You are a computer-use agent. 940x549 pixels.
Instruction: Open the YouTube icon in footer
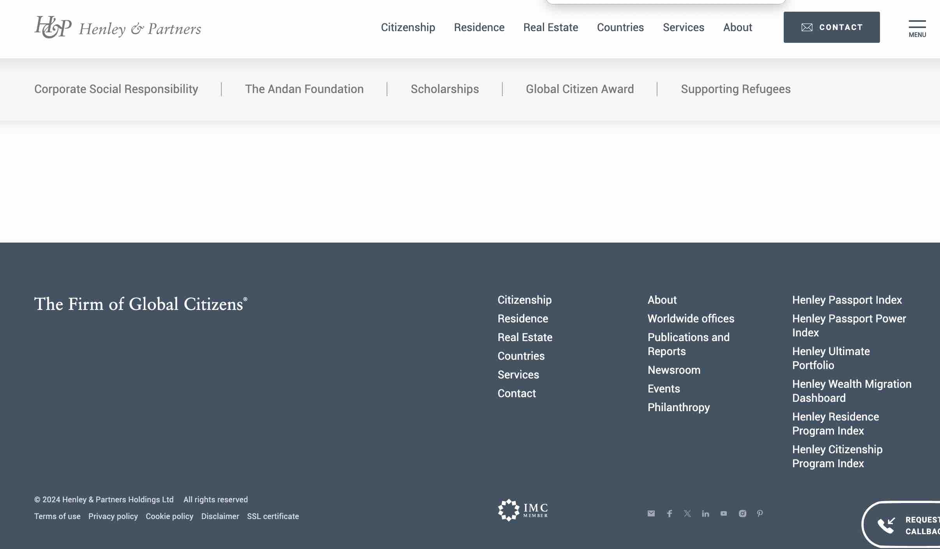[724, 514]
